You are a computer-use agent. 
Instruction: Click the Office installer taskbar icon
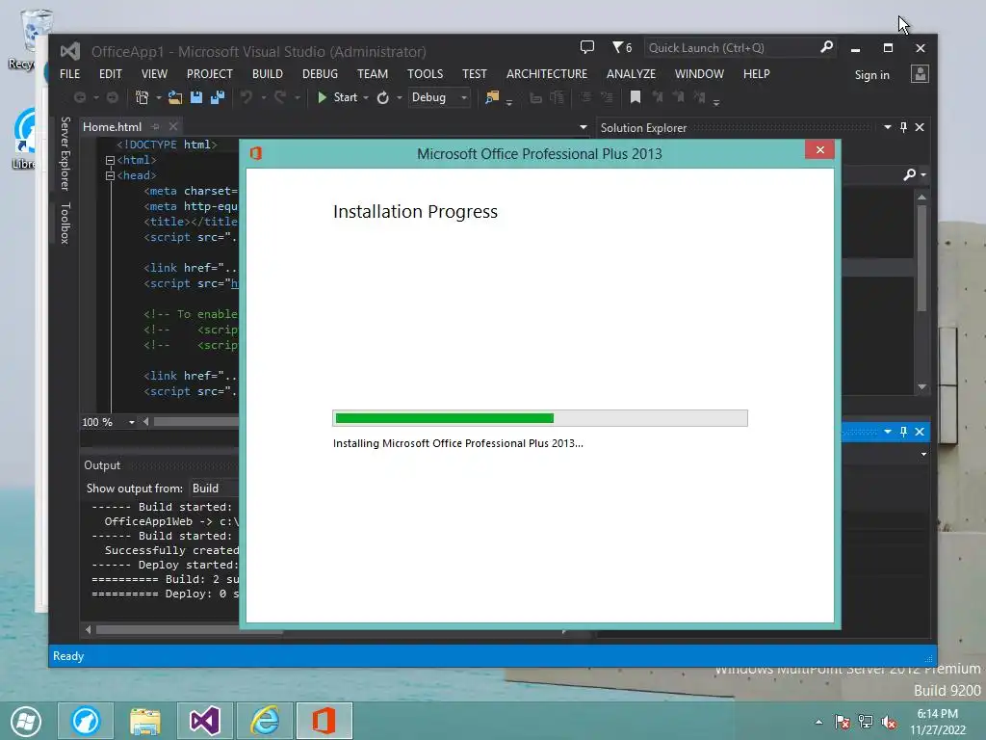(324, 721)
